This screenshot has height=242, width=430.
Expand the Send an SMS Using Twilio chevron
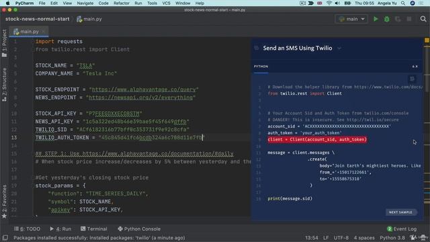[x=339, y=48]
